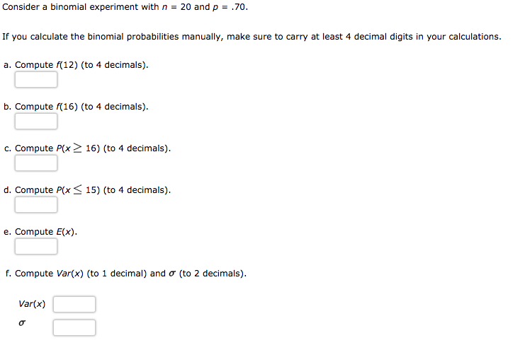Click the answer box for f(12)
Viewport: 520px width, 345px height.
pos(36,79)
